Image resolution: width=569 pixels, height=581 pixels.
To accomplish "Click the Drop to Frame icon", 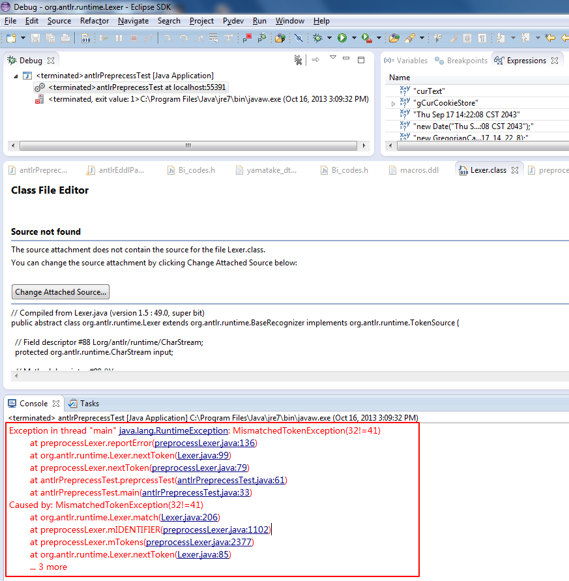I will click(214, 38).
